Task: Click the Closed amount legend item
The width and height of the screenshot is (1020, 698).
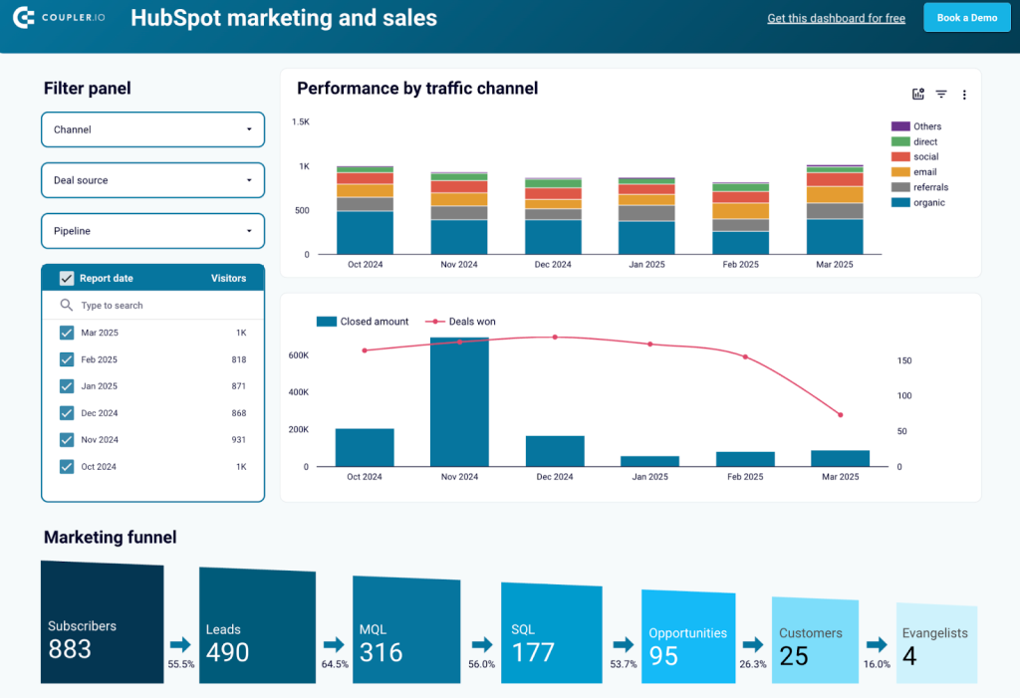Action: click(363, 322)
